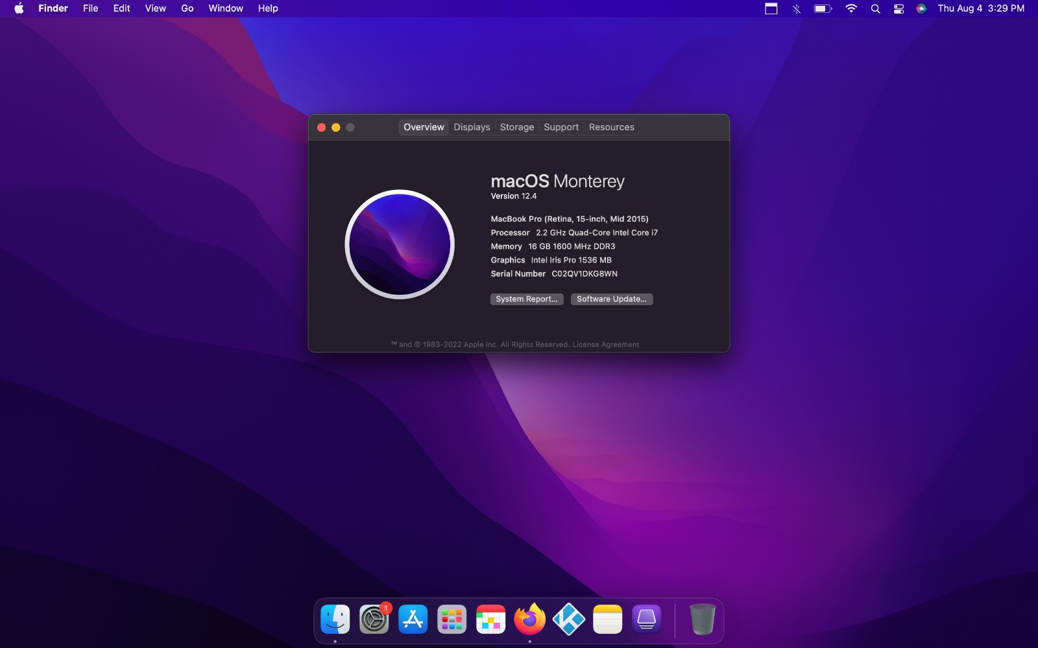Click the MacBook Pro model line

570,219
